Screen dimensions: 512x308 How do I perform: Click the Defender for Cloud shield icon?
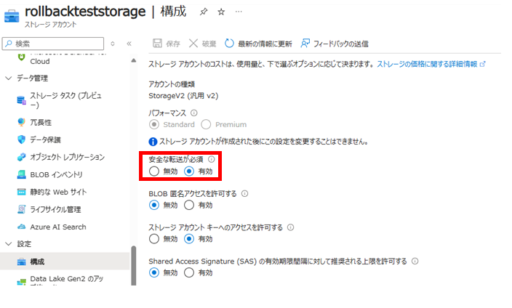coord(21,57)
